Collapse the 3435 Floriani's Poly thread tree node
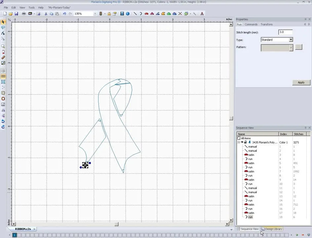 pyautogui.click(x=239, y=142)
